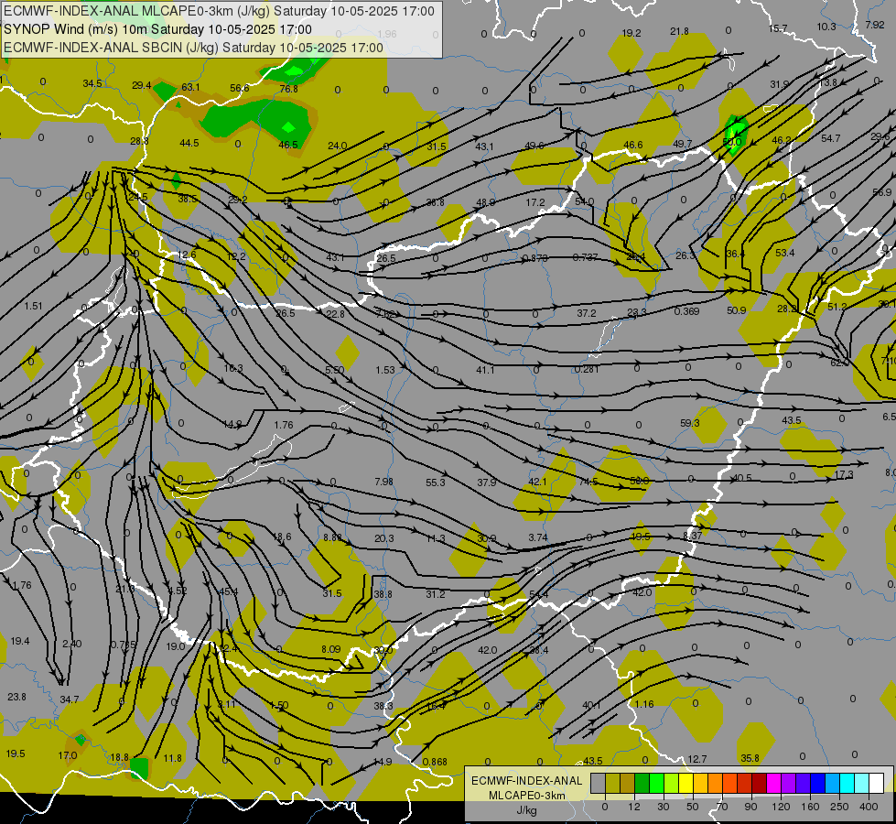The height and width of the screenshot is (824, 896).
Task: Click the map value 45.4
Action: coord(229,591)
